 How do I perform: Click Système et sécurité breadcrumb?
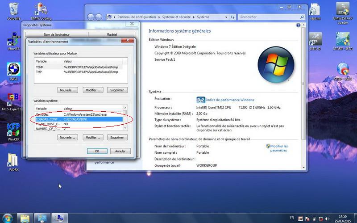coord(176,17)
